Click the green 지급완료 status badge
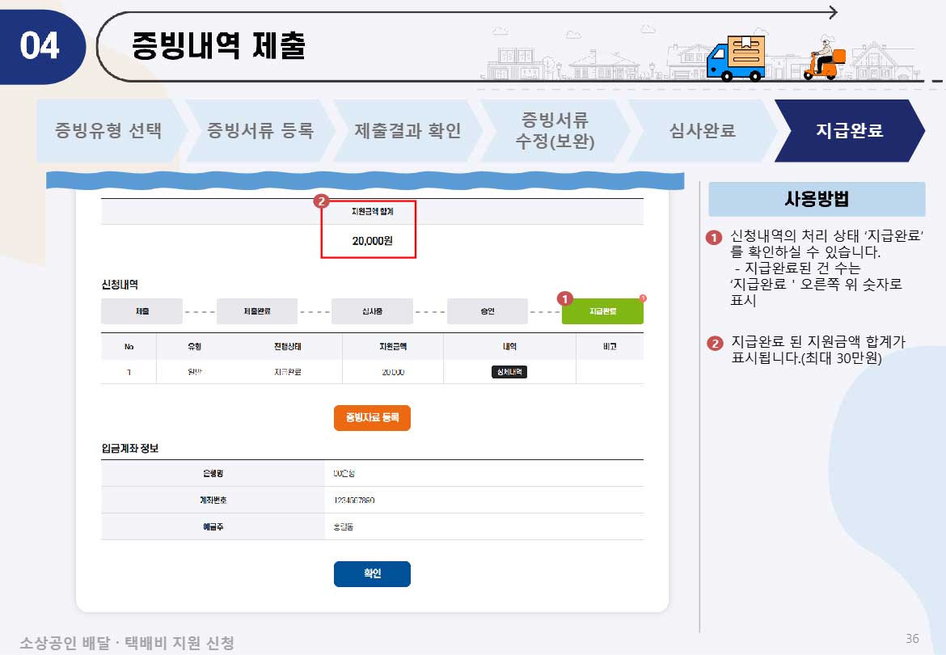 pyautogui.click(x=602, y=311)
